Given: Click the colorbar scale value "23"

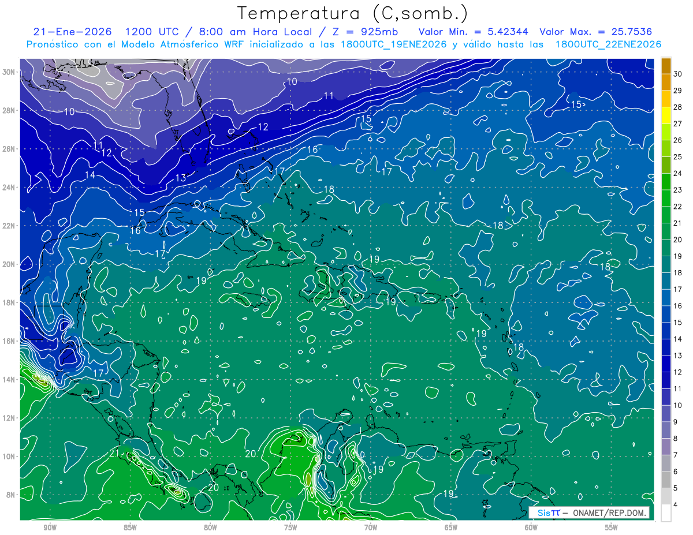Looking at the screenshot, I should coord(678,190).
